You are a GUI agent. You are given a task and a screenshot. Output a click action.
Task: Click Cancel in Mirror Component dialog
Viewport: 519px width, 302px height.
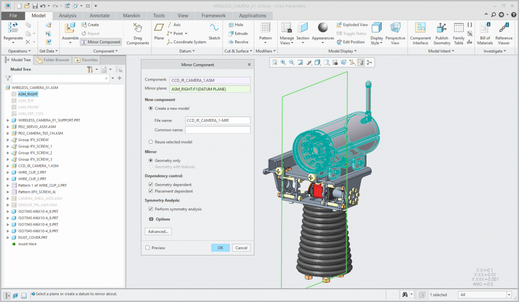[241, 248]
